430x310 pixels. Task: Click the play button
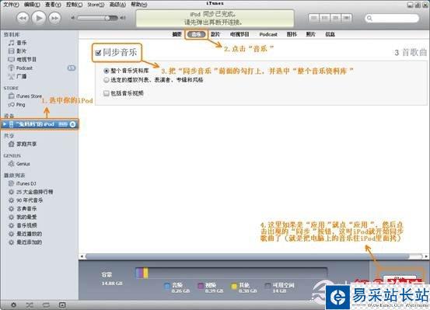pos(39,18)
